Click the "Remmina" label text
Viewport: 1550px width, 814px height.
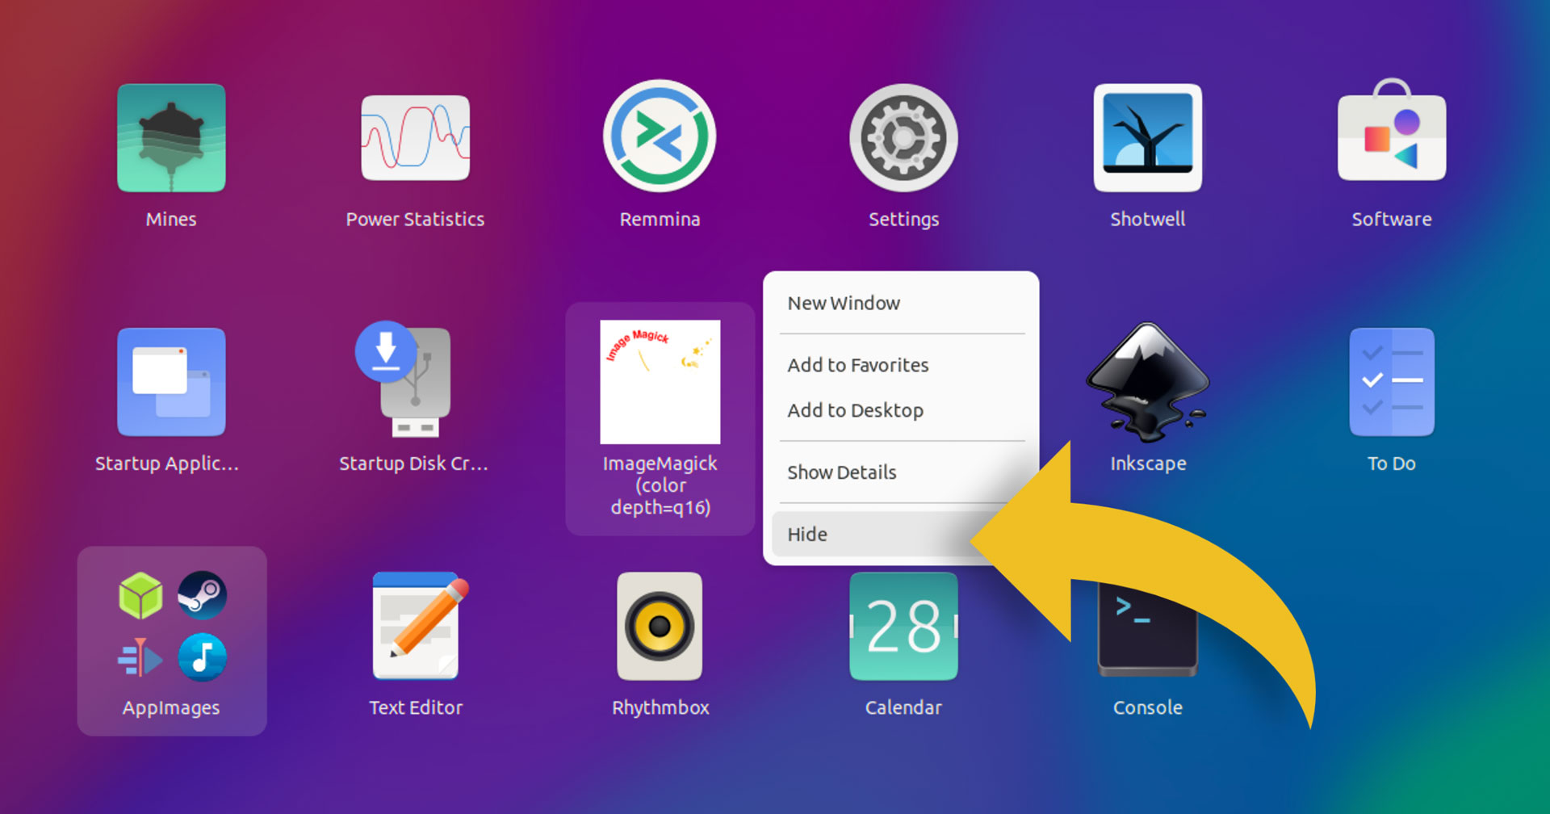[x=660, y=219]
